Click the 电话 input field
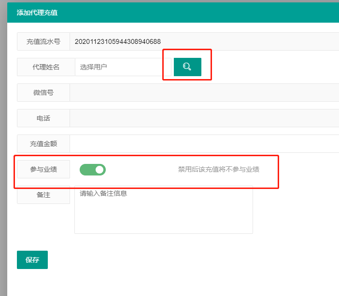The image size is (339, 296). (x=204, y=118)
